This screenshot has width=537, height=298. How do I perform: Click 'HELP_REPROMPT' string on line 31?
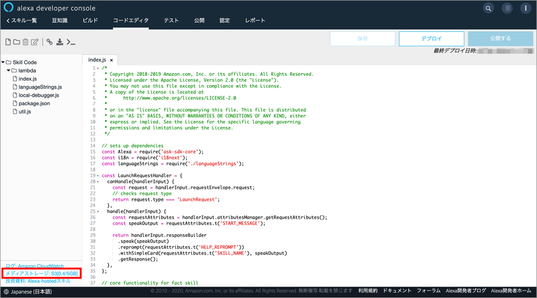tap(218, 247)
